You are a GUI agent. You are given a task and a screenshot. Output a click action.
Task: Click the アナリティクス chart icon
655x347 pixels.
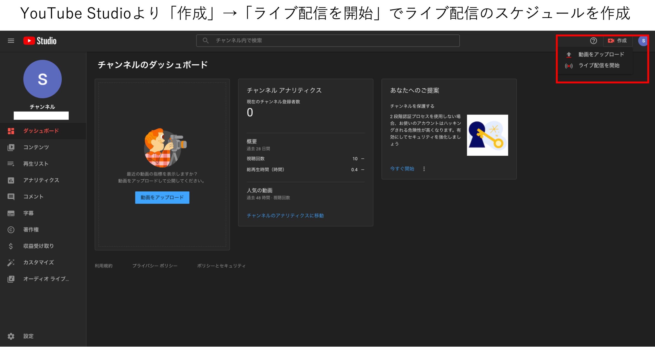[11, 180]
